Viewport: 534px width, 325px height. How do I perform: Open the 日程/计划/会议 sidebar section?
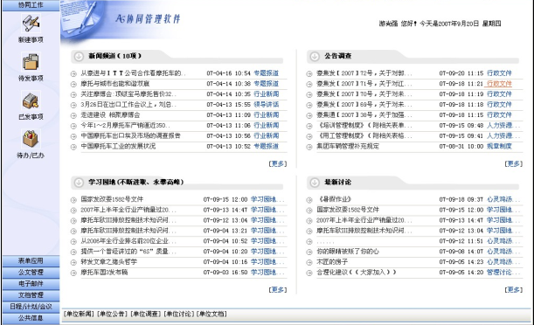tap(31, 307)
